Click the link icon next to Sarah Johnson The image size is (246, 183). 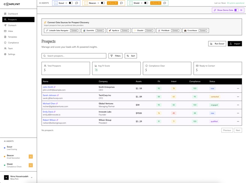58,95
